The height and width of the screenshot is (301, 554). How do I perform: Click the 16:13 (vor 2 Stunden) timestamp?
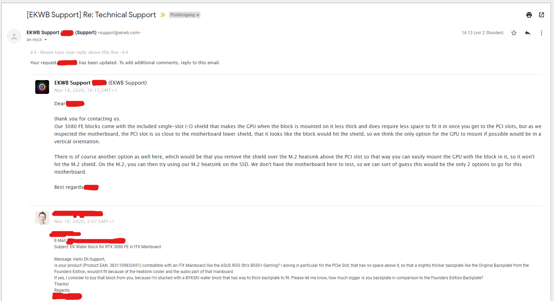(482, 33)
